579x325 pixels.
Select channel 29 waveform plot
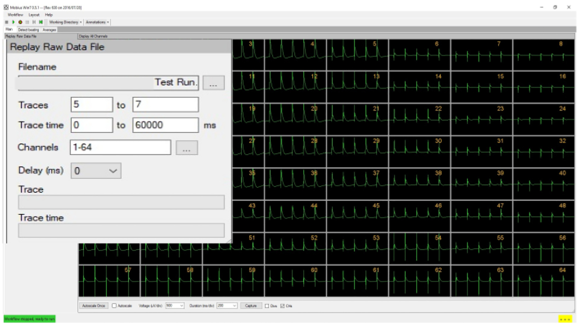point(357,152)
